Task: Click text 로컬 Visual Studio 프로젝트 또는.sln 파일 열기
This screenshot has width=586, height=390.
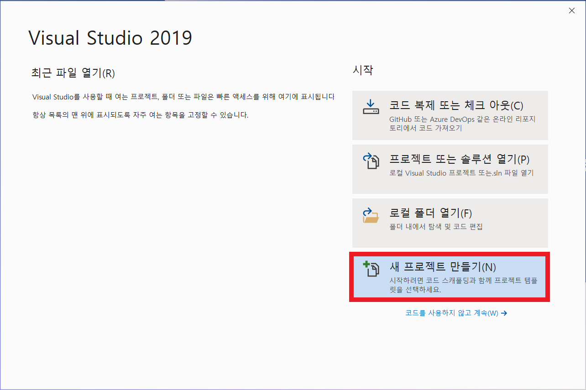Action: click(x=461, y=173)
